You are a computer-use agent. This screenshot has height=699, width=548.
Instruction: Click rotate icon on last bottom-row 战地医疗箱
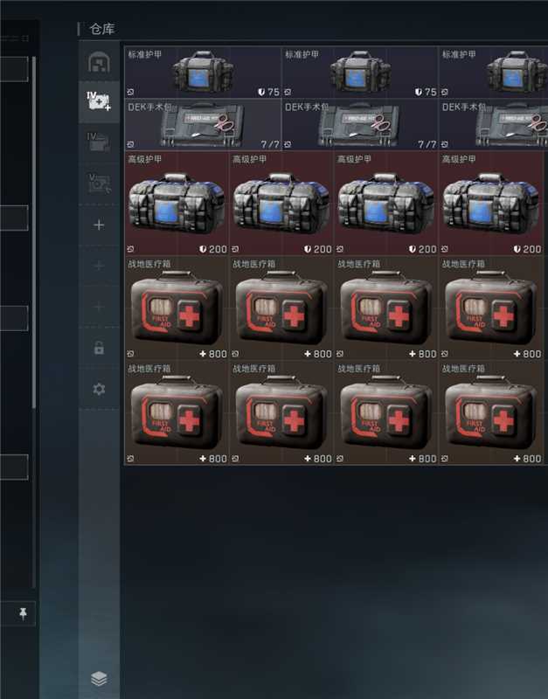click(x=445, y=459)
